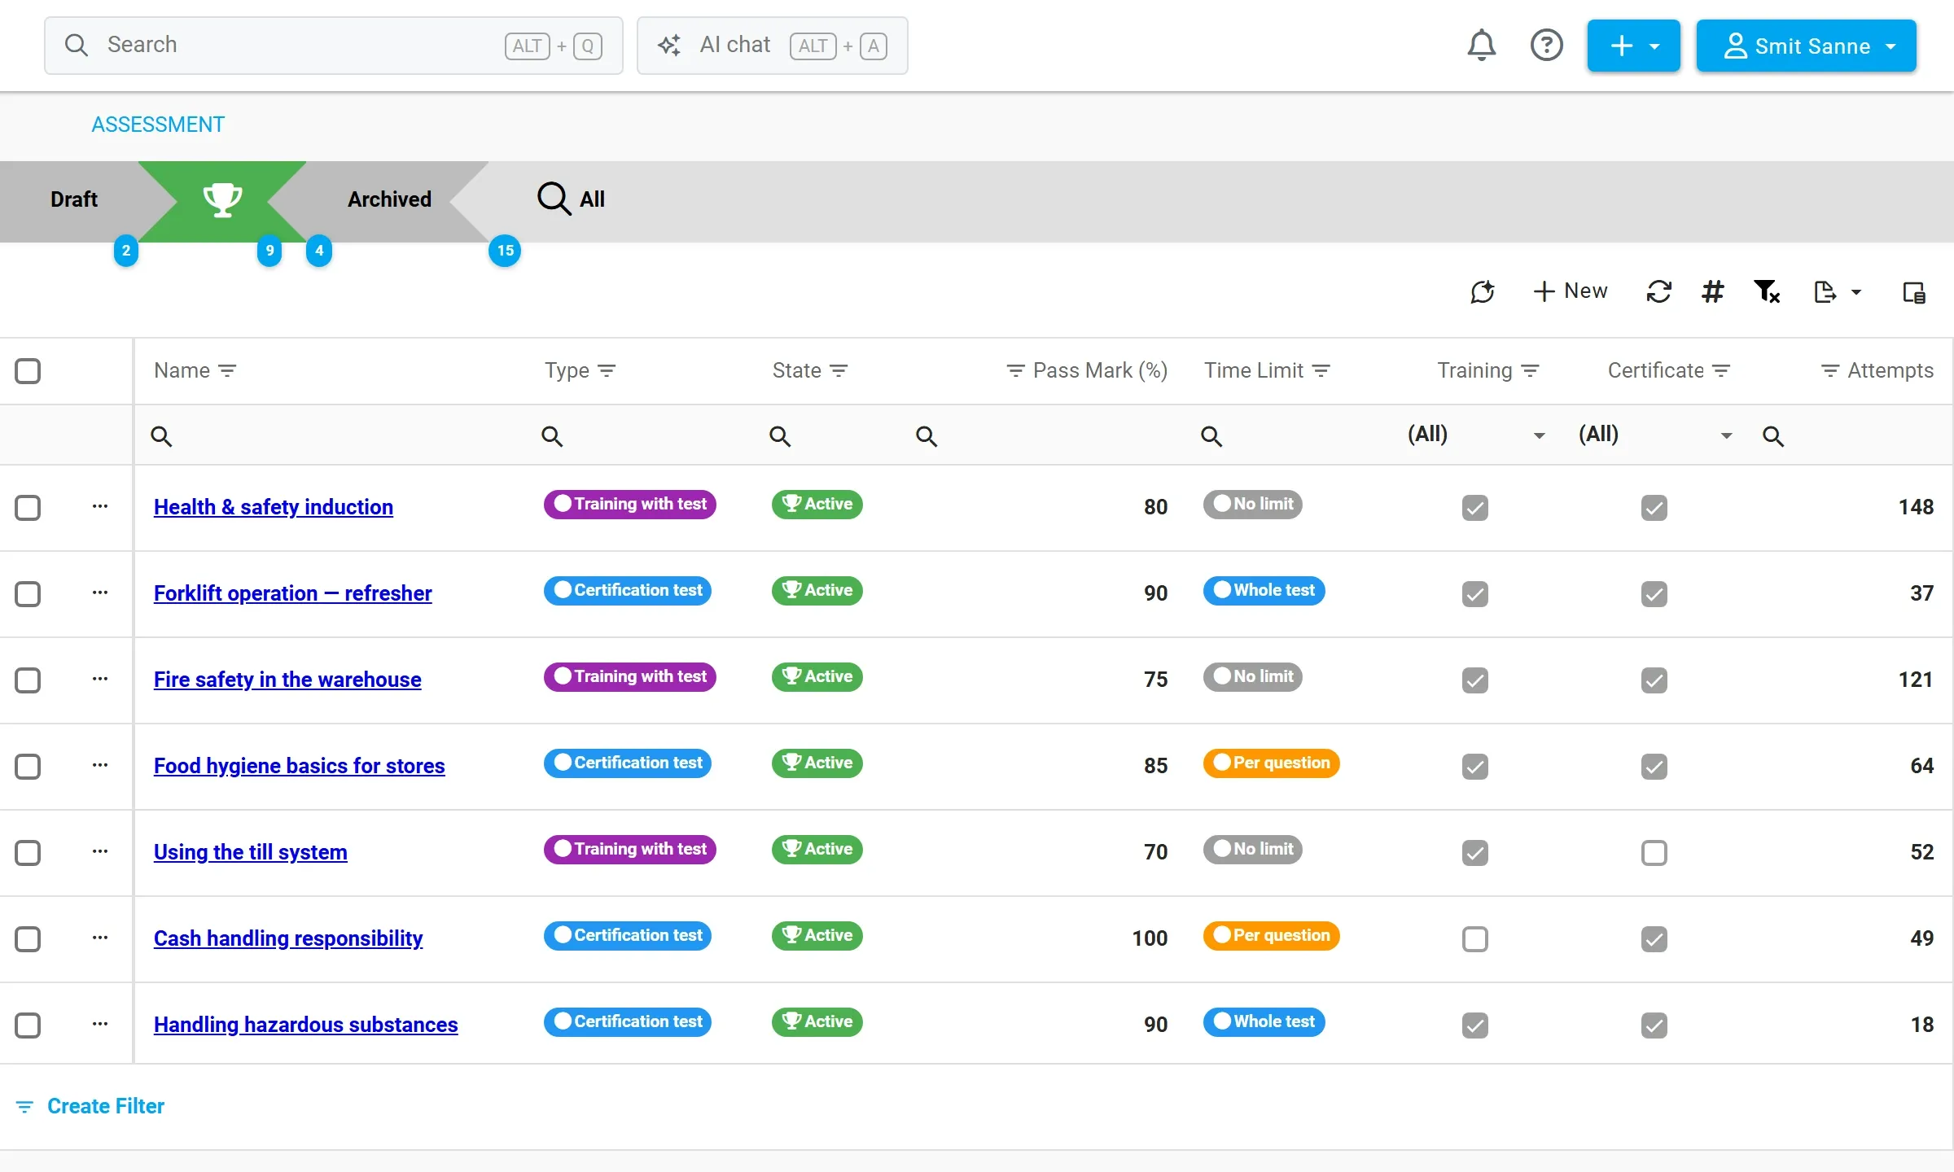Toggle the select-all checkbox in header
Screen dimensions: 1954x1172
point(28,371)
